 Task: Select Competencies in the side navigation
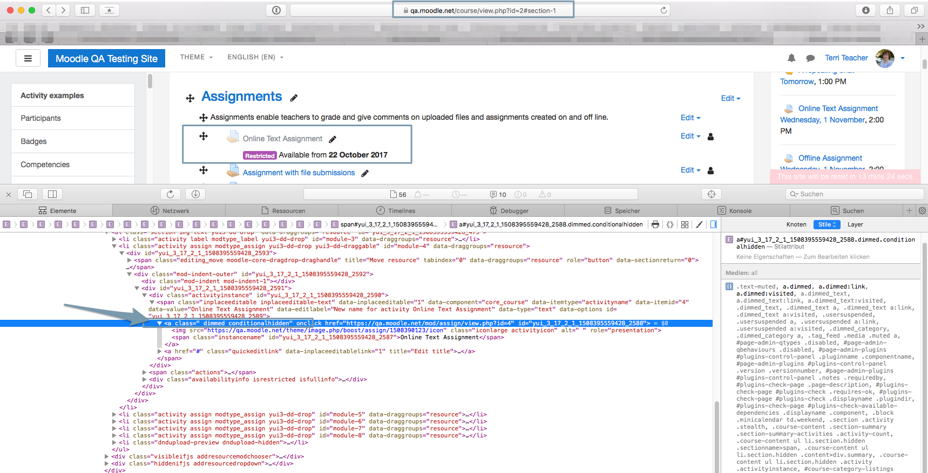pyautogui.click(x=73, y=164)
